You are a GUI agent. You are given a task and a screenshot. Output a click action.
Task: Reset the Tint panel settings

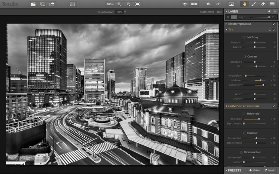270,30
